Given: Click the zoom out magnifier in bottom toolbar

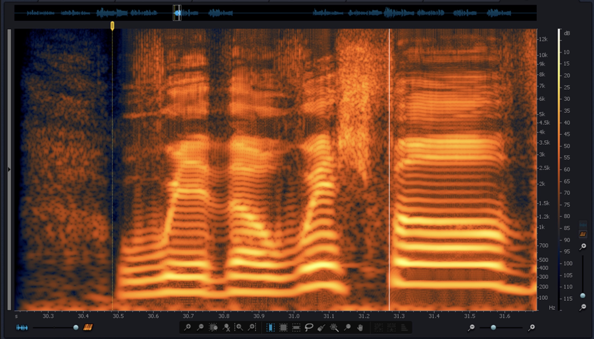Looking at the screenshot, I should pos(200,327).
